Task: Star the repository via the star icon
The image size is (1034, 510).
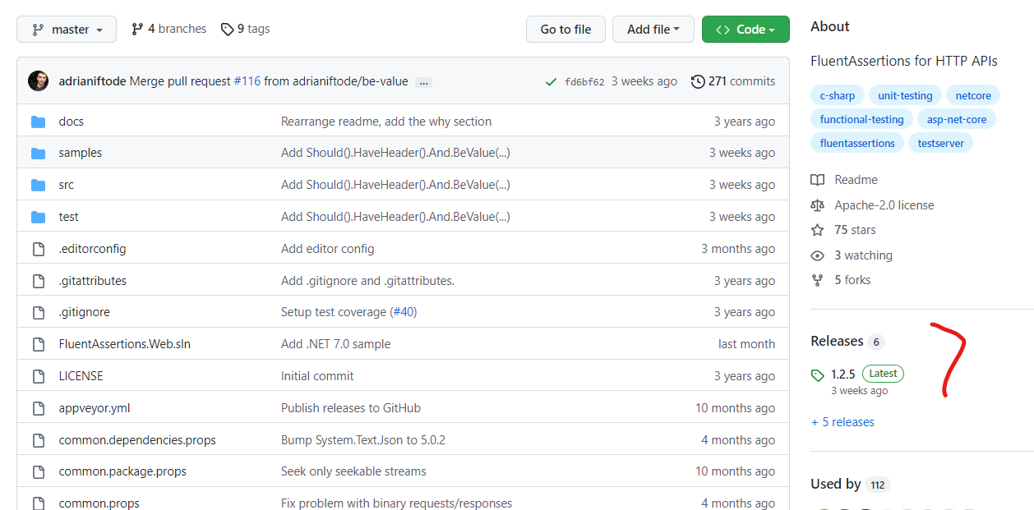Action: click(817, 230)
